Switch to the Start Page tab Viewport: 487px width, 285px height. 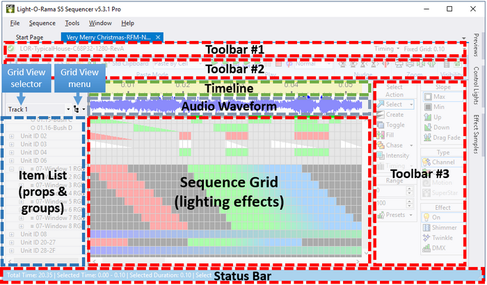click(29, 37)
